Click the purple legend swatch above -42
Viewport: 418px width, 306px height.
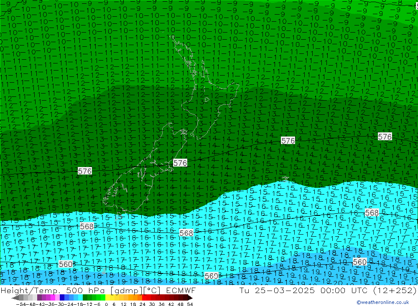point(39,298)
